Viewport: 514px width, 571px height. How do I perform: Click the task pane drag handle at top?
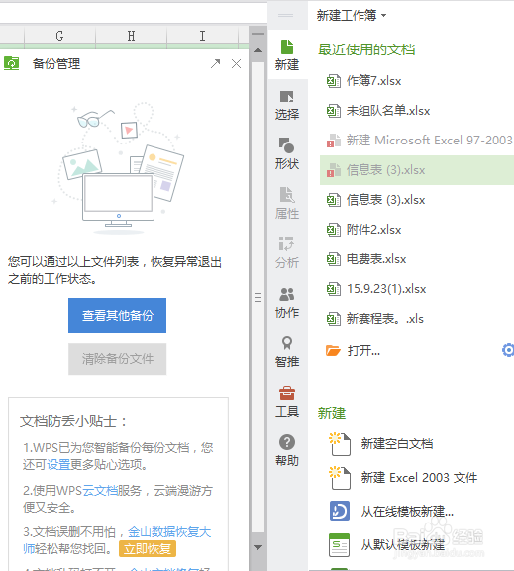[286, 15]
